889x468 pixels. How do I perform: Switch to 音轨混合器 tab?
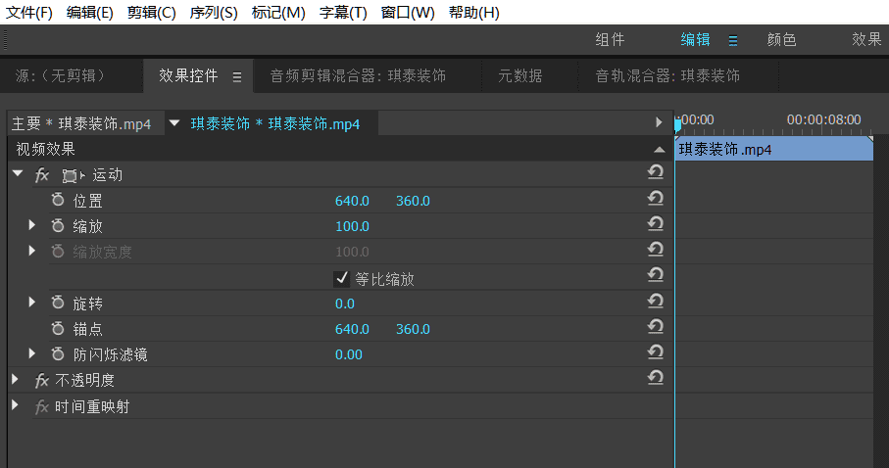tap(667, 75)
